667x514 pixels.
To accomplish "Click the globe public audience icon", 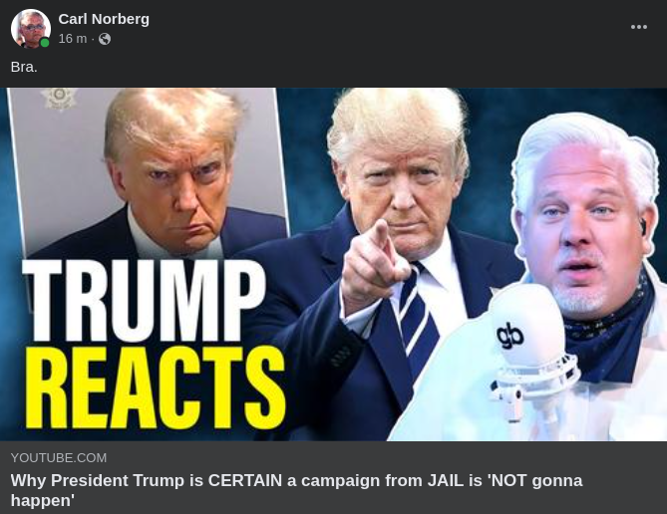I will click(x=105, y=39).
